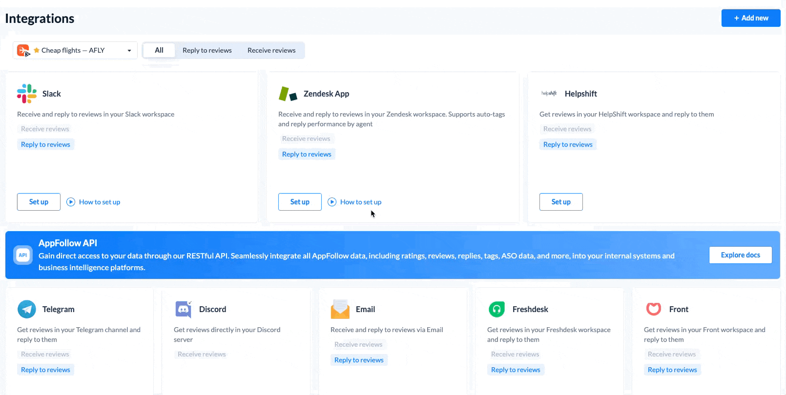Screen dimensions: 786x395
Task: Click the Email envelope icon
Action: tap(340, 309)
